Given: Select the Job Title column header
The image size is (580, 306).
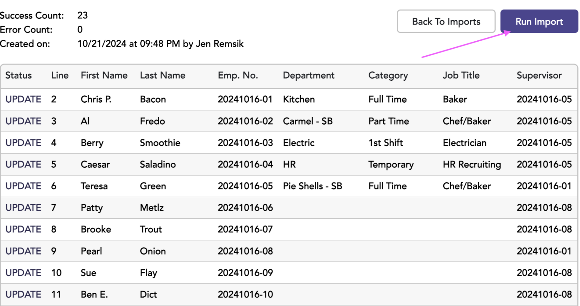Looking at the screenshot, I should 461,75.
